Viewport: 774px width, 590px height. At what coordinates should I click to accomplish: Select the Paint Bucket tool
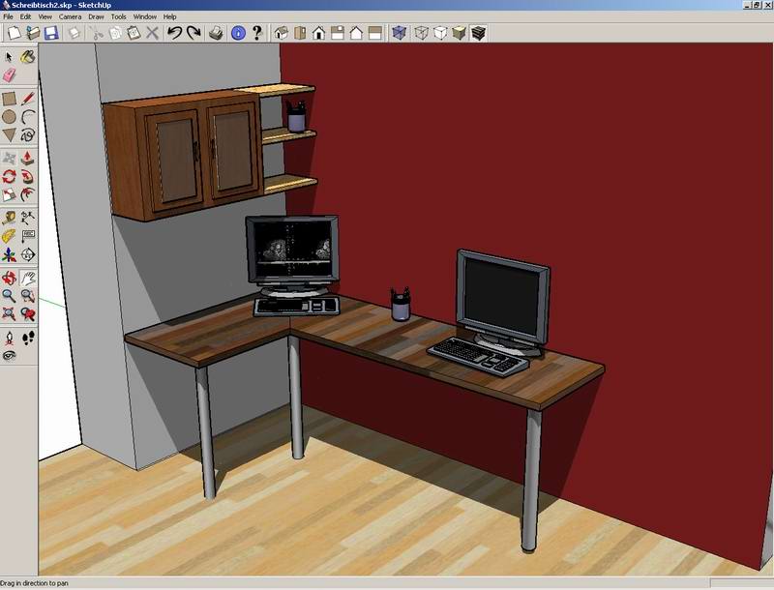(27, 57)
